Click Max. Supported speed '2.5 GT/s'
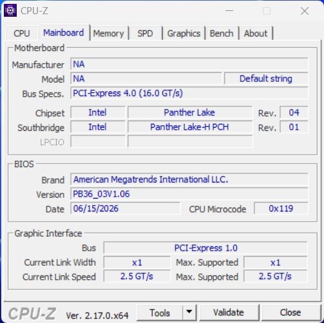 click(x=276, y=277)
